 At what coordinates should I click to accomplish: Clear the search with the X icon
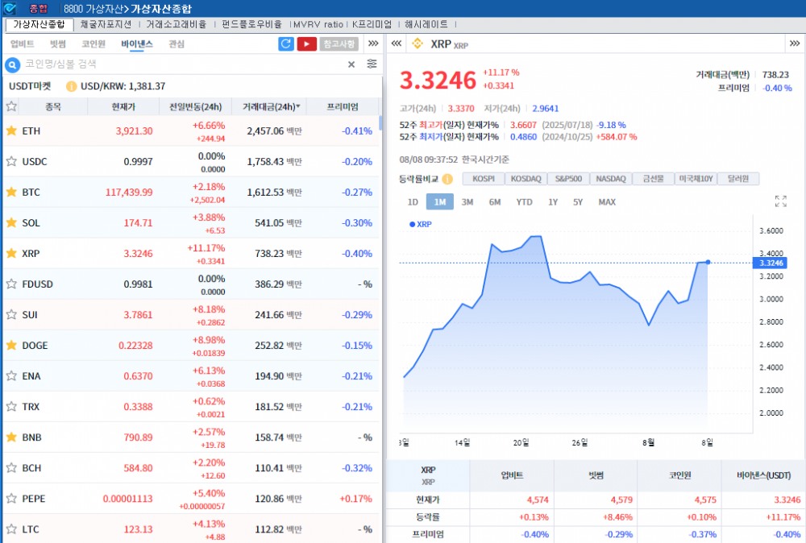(351, 64)
